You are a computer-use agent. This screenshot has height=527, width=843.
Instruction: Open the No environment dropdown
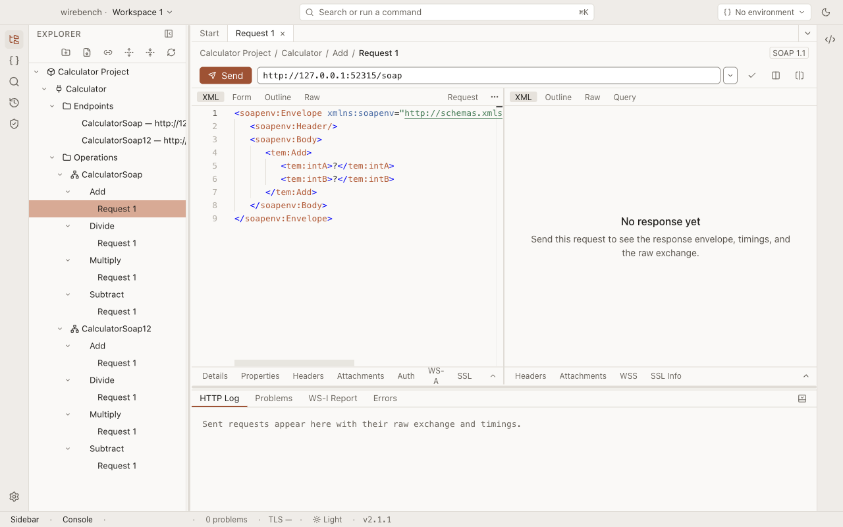coord(764,12)
